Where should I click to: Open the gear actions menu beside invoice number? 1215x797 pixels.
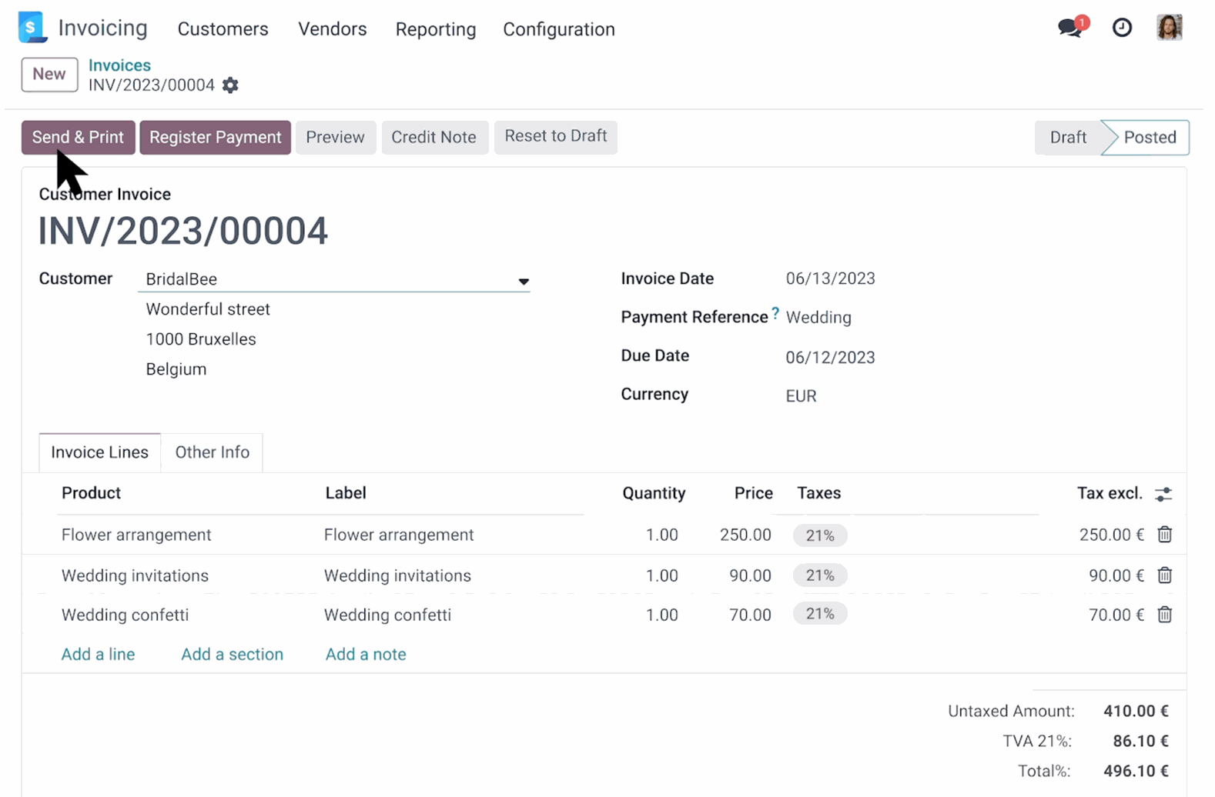230,85
